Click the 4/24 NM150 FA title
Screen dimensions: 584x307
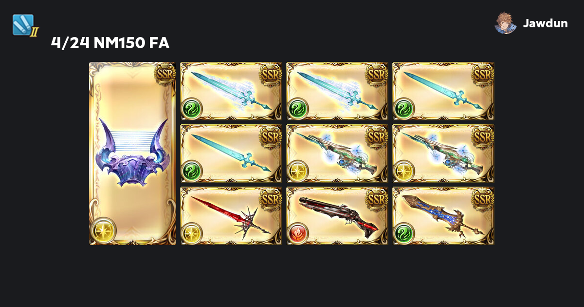[x=110, y=43]
